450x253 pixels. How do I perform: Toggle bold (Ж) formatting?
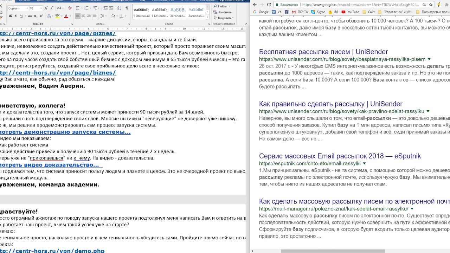pos(10,16)
